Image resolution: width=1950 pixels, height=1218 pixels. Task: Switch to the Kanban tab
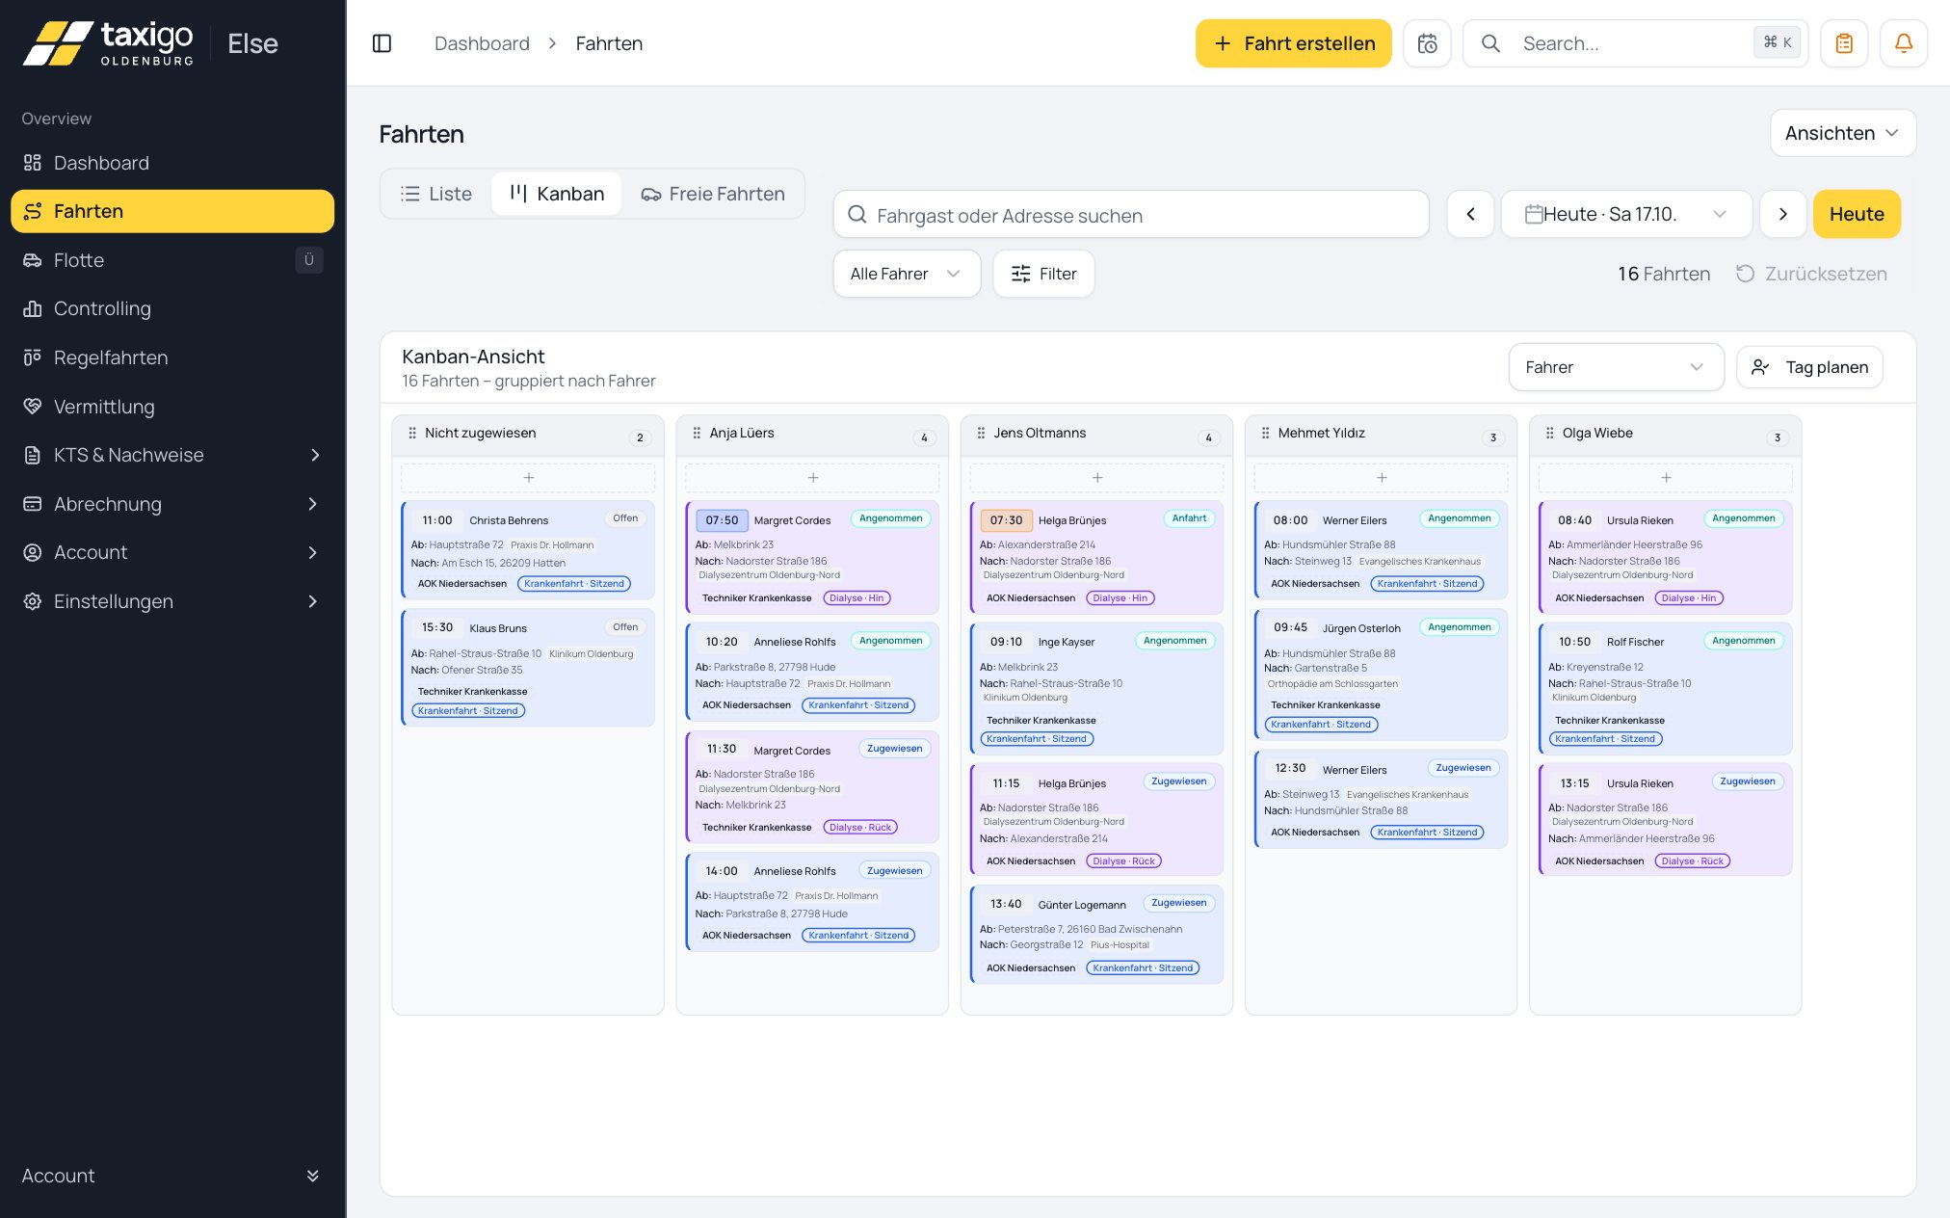tap(557, 194)
